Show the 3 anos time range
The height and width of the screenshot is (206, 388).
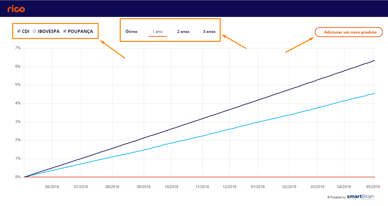[209, 32]
